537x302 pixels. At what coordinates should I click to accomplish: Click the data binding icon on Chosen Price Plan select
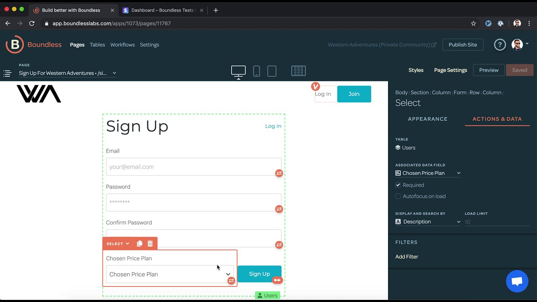[x=231, y=281]
